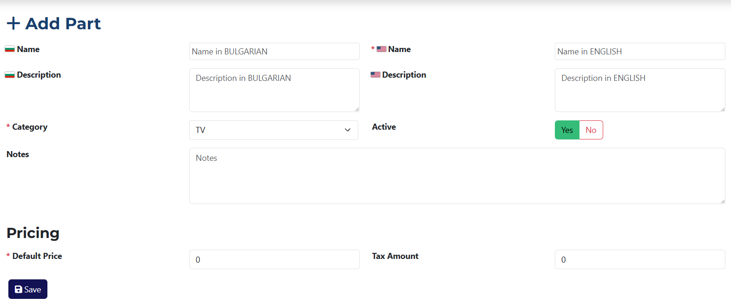
Task: Disable Active by clicking No
Action: (x=591, y=130)
